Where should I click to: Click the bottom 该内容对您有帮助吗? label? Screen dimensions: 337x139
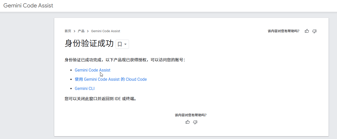tap(191, 115)
